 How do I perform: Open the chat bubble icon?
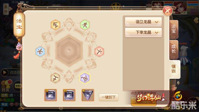18,86
